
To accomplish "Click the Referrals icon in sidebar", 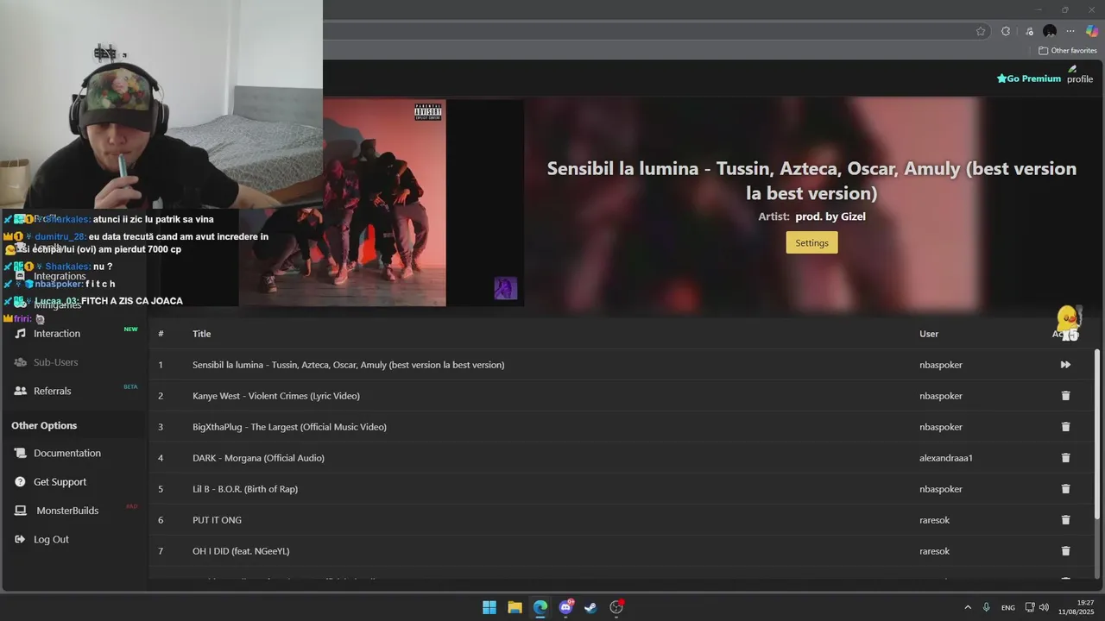I will tap(21, 391).
